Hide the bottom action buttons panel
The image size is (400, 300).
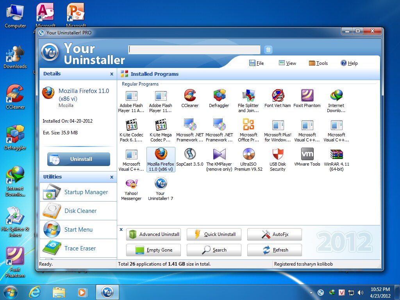pyautogui.click(x=121, y=230)
